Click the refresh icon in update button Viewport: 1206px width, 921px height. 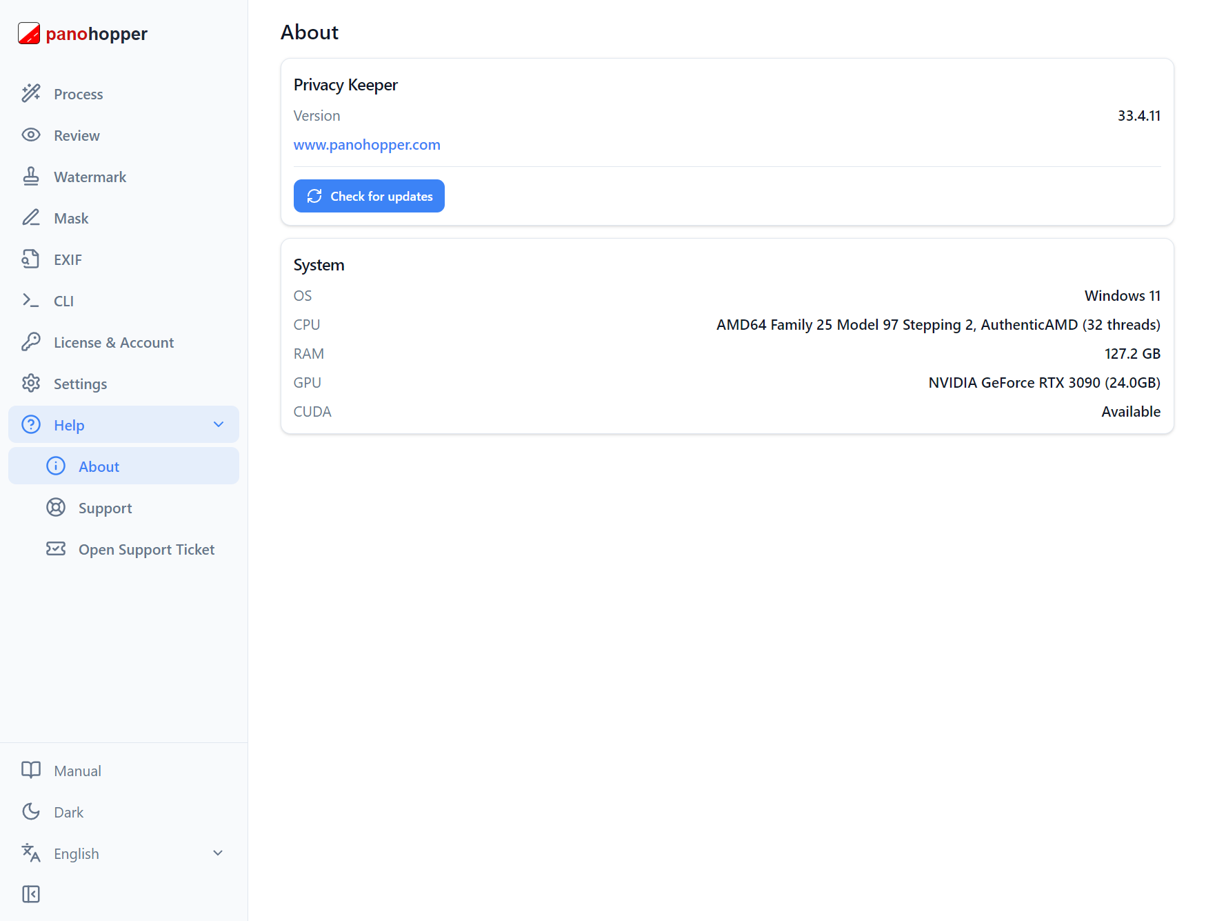[x=314, y=196]
